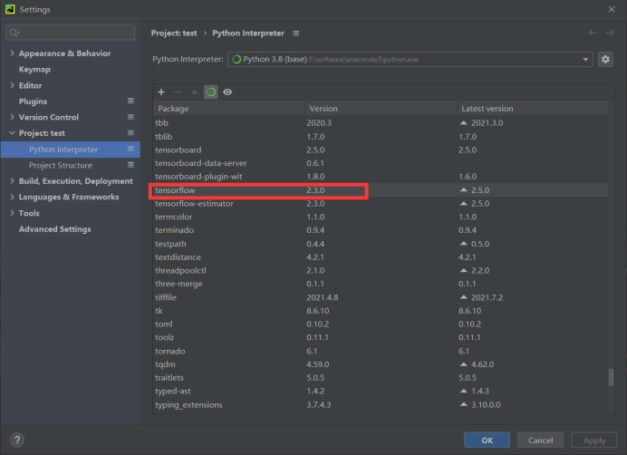Click the upgrade arrow in tbb row
This screenshot has height=455, width=627.
tap(463, 123)
